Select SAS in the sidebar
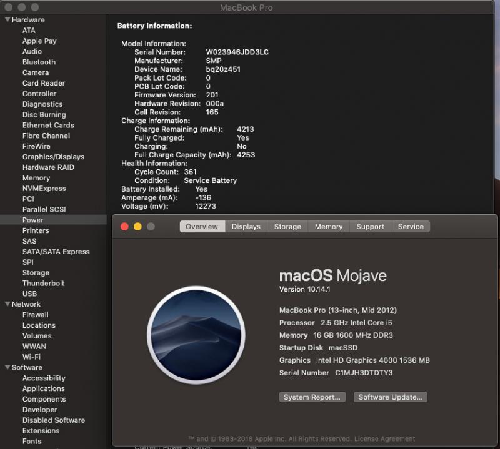 click(x=29, y=241)
